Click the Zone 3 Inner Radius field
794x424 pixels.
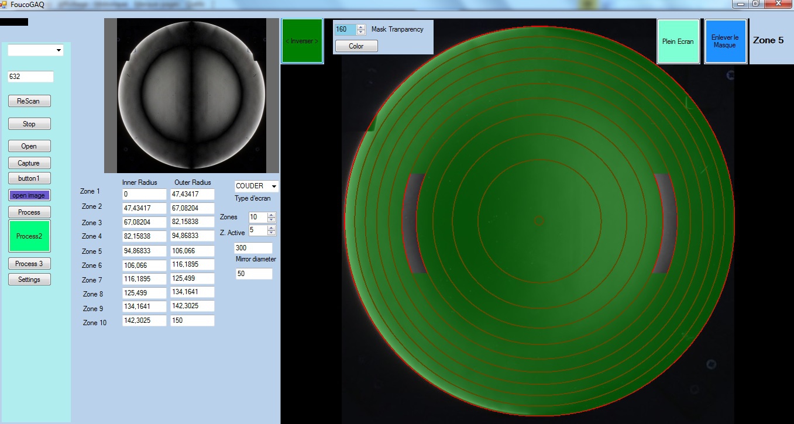pyautogui.click(x=145, y=222)
